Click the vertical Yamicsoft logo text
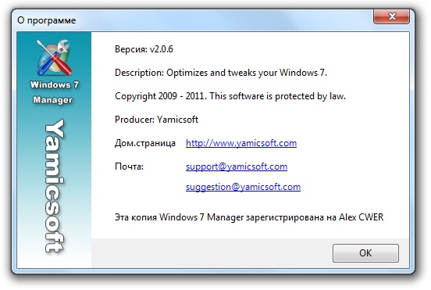Viewport: 431px width, 290px height. (x=55, y=186)
